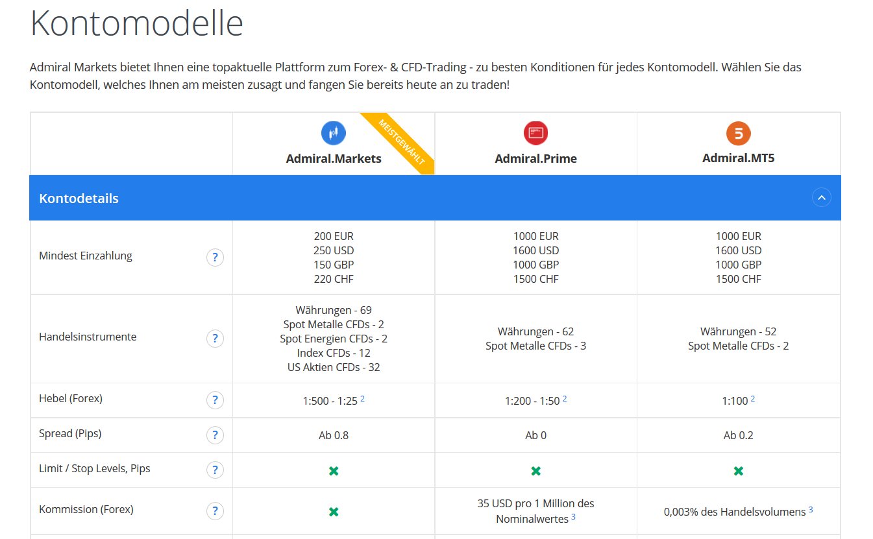The width and height of the screenshot is (873, 539).
Task: Click '0,003% des Handelsvolumens' text
Action: point(735,512)
